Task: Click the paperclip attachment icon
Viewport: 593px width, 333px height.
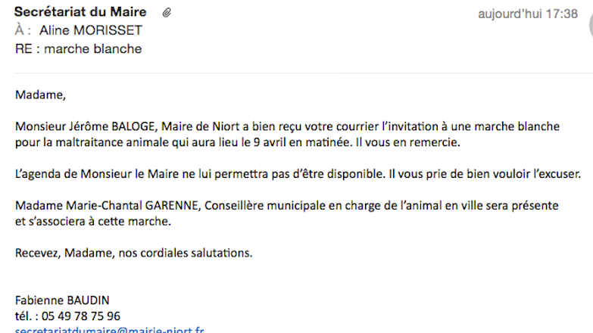Action: 167,13
